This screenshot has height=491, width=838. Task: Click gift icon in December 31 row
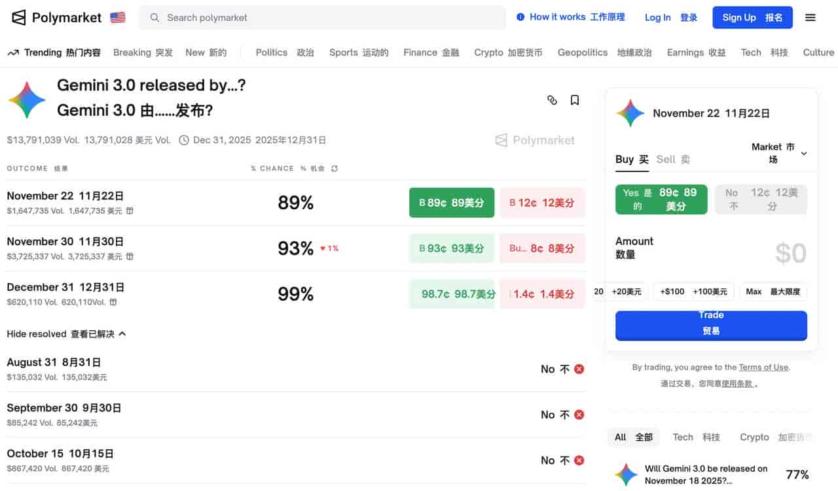(x=113, y=302)
